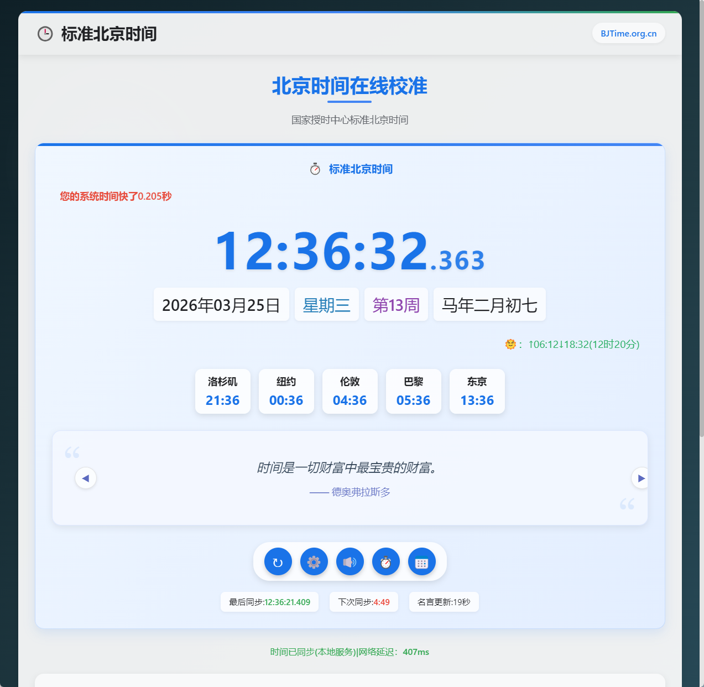Viewport: 704px width, 687px height.
Task: Click the 最后同步 sync status label
Action: pyautogui.click(x=269, y=602)
